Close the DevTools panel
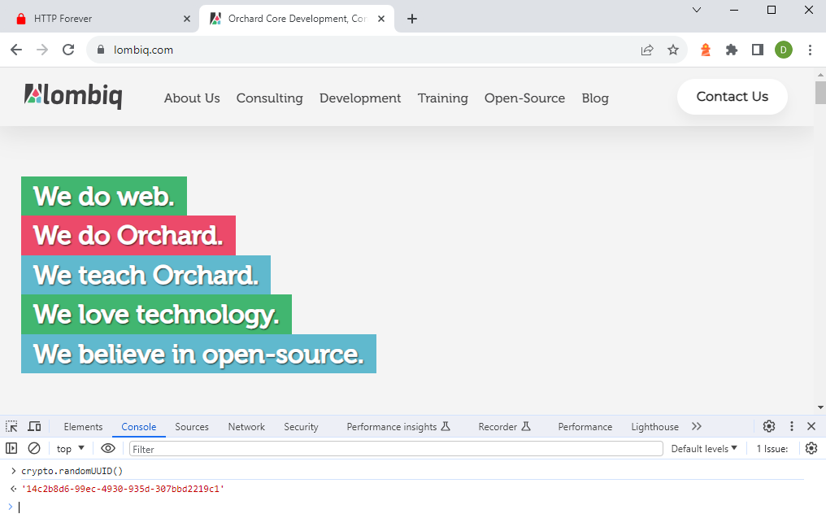This screenshot has height=527, width=826. click(811, 426)
